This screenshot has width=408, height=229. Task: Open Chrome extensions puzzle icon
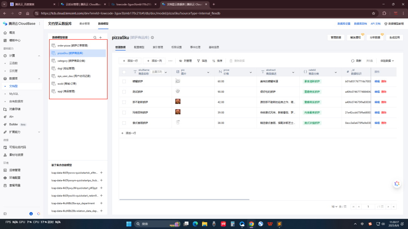pos(384,13)
